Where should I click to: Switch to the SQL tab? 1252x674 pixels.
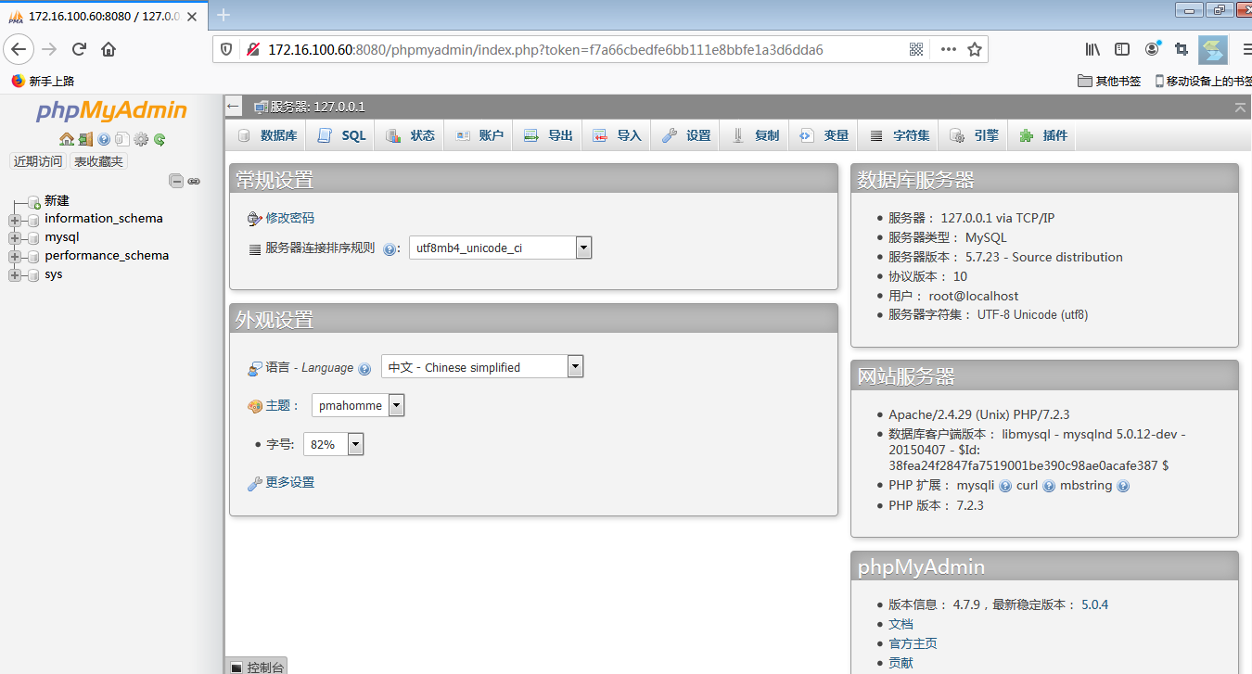click(x=341, y=135)
